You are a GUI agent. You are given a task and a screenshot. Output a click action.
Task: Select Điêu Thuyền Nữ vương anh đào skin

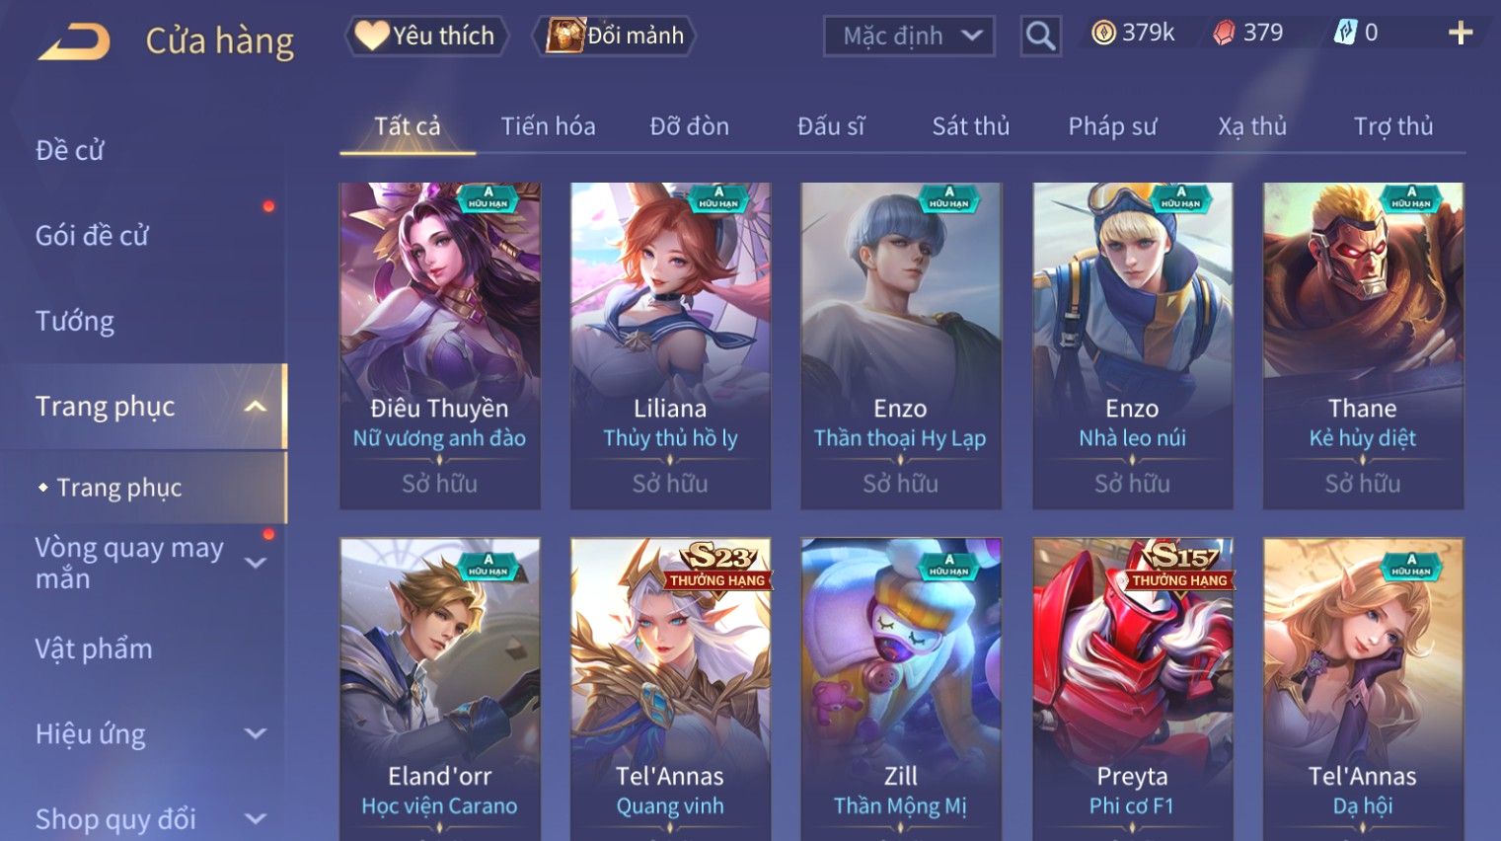pyautogui.click(x=440, y=345)
